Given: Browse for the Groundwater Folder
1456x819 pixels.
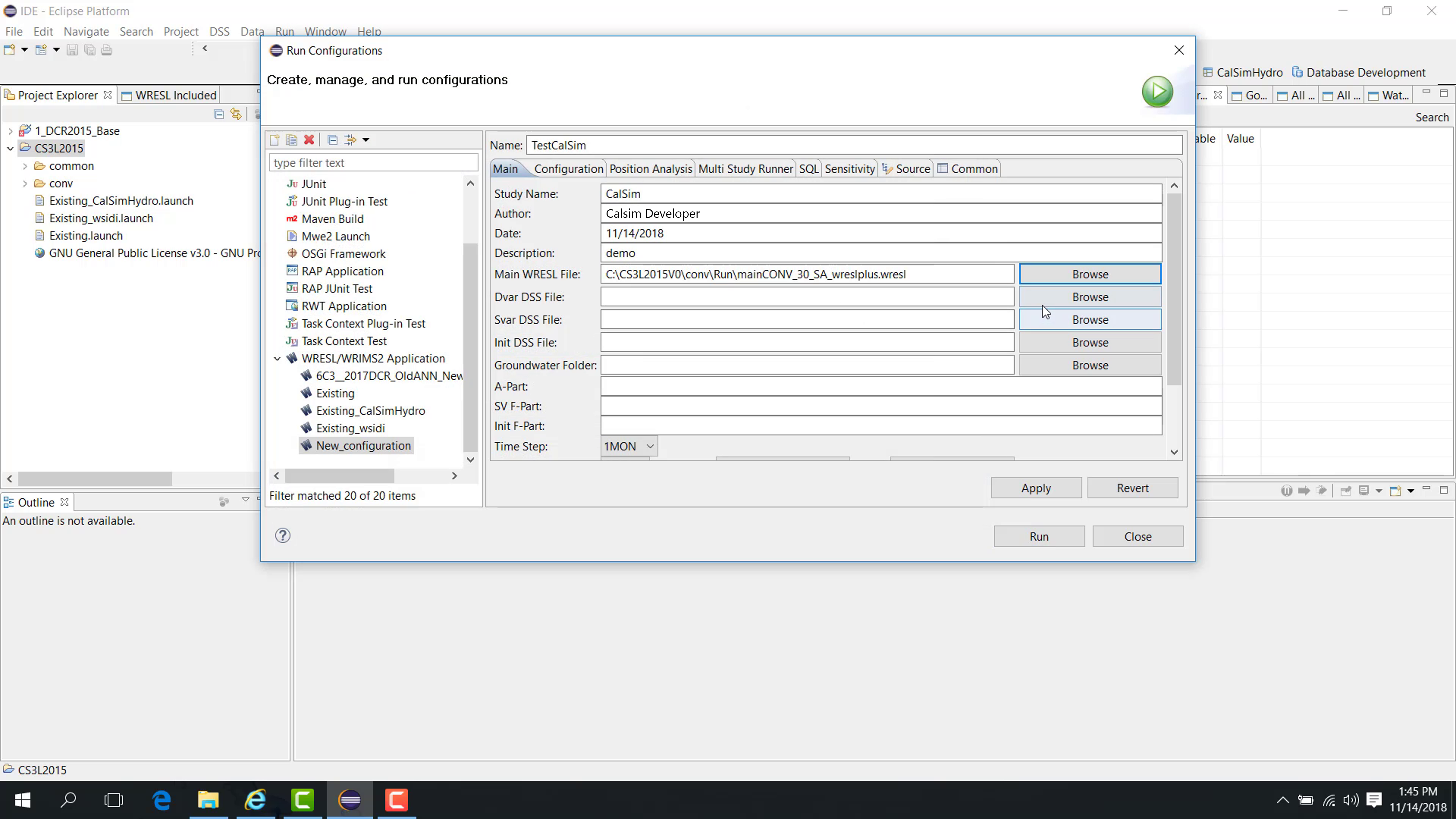Looking at the screenshot, I should click(1090, 365).
